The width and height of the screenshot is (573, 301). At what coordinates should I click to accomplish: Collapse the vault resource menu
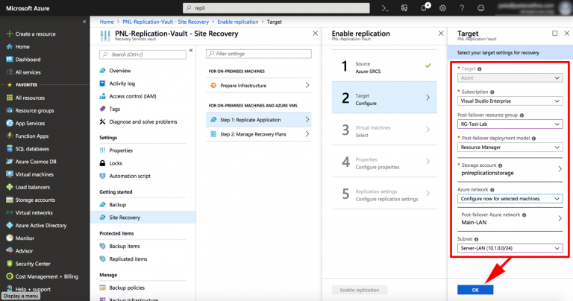tap(191, 51)
